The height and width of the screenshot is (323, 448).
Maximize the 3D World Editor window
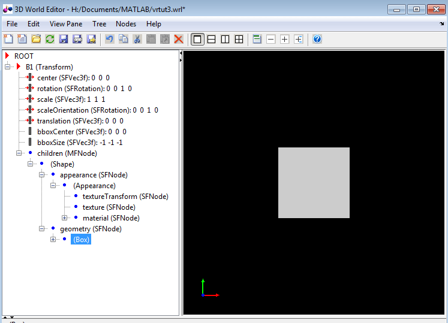[x=416, y=10]
